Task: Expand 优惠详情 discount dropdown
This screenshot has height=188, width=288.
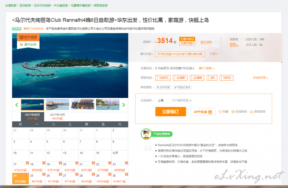Action: point(187,43)
